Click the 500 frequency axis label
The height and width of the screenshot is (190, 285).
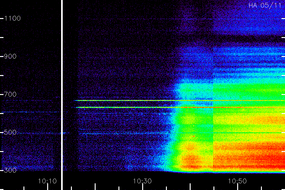pyautogui.click(x=10, y=132)
